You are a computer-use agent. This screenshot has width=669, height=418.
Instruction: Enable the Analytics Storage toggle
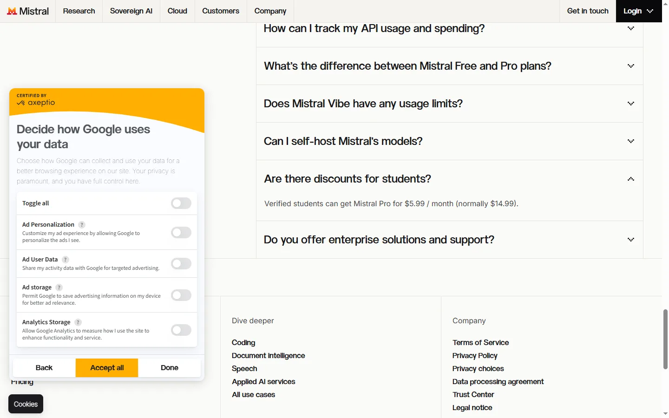(181, 330)
